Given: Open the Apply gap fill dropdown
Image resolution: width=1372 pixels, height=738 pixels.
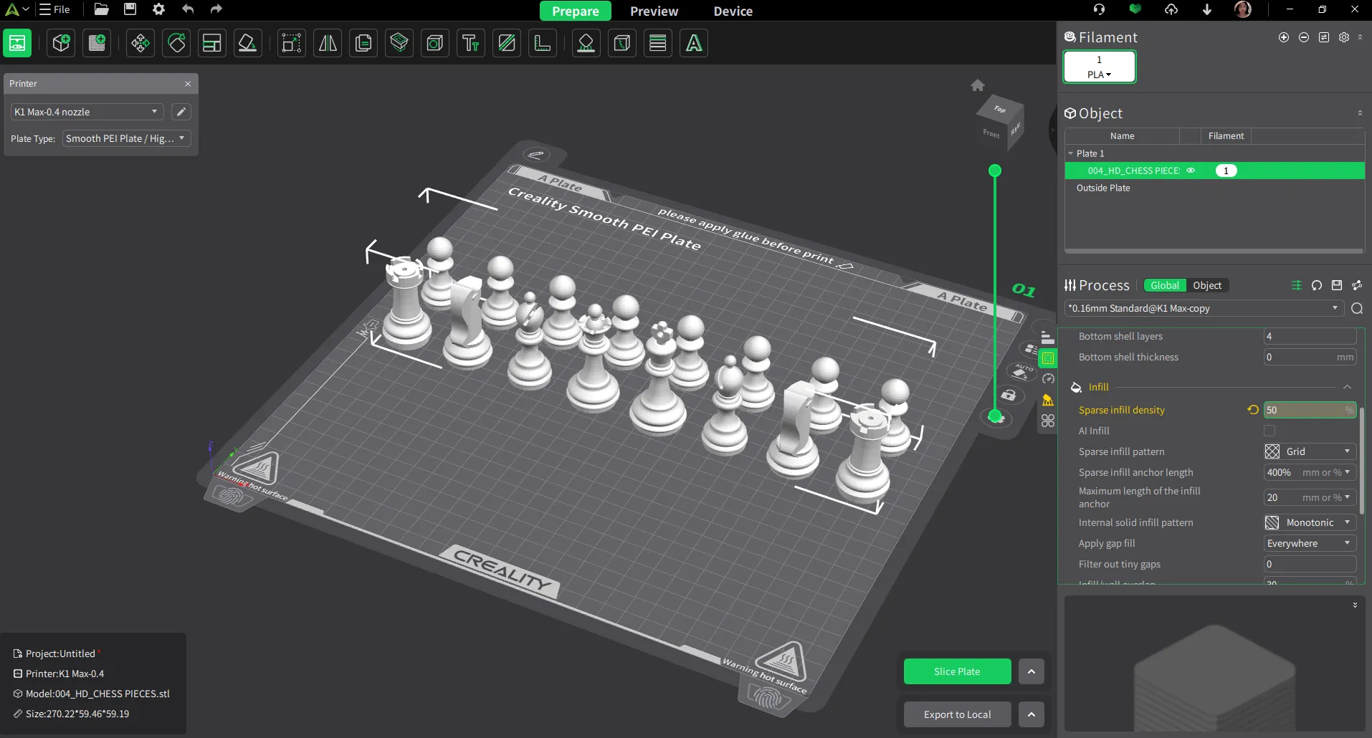Looking at the screenshot, I should 1310,543.
